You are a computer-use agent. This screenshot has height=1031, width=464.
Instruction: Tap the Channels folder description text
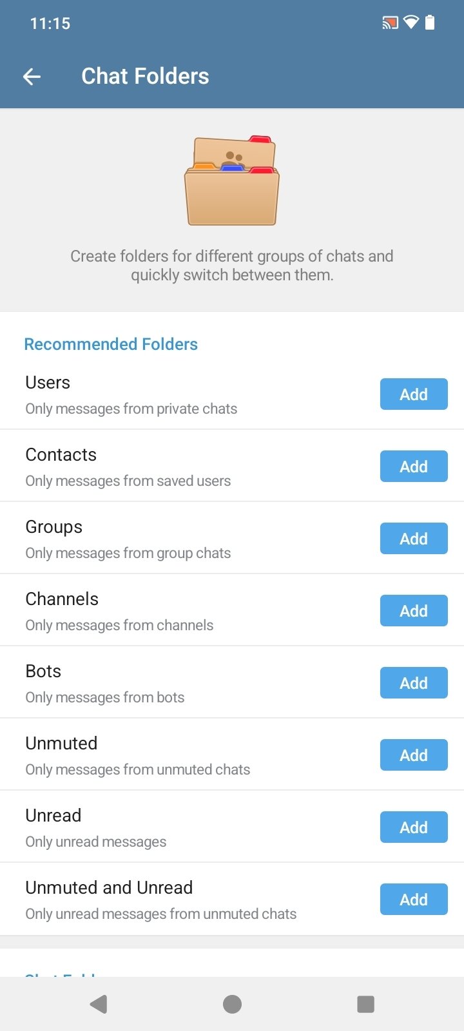point(119,625)
